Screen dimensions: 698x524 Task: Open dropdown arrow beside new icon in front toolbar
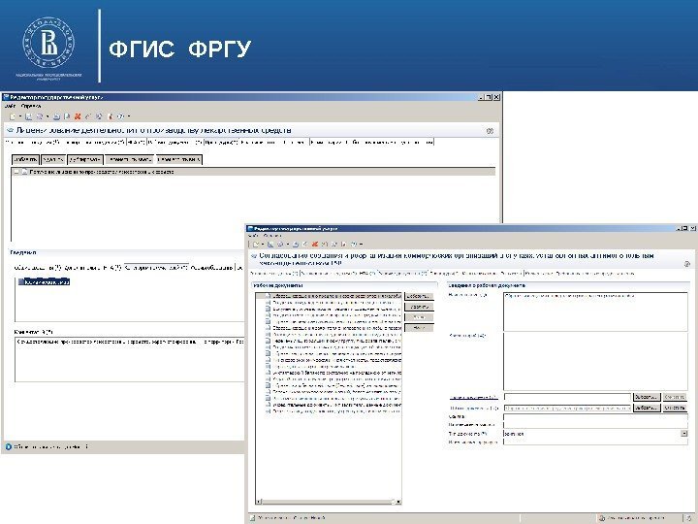(x=263, y=245)
